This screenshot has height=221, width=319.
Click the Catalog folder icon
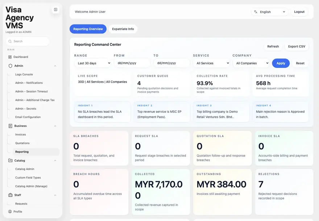(11, 161)
